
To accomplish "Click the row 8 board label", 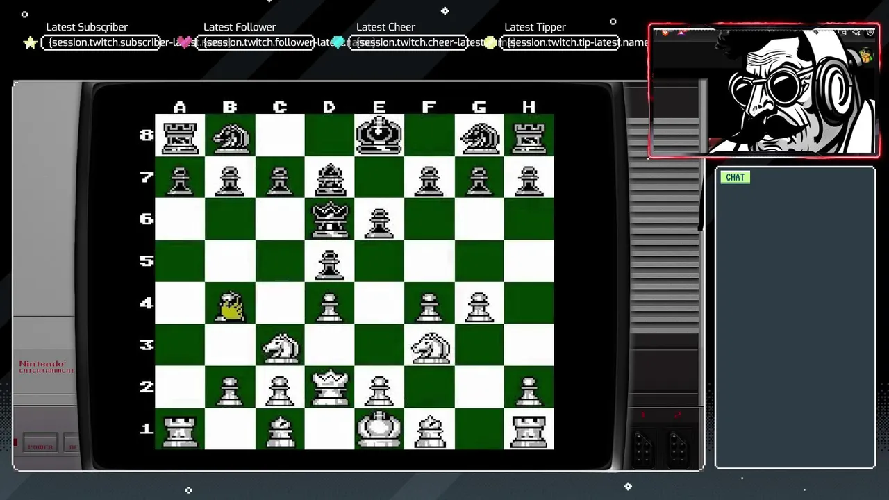I will coord(146,135).
